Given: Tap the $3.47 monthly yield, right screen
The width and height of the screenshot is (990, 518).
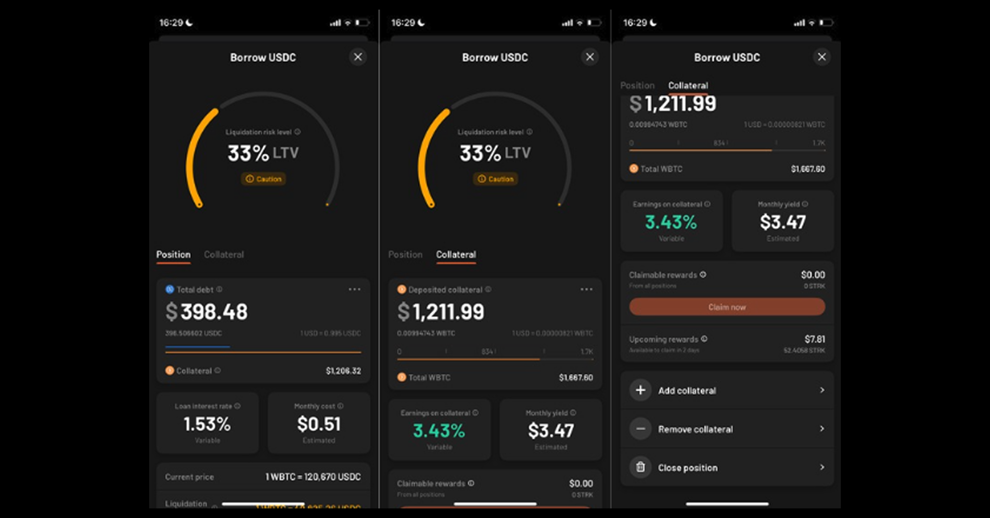Looking at the screenshot, I should pos(783,222).
